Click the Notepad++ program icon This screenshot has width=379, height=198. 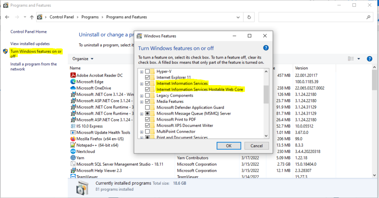(x=73, y=145)
